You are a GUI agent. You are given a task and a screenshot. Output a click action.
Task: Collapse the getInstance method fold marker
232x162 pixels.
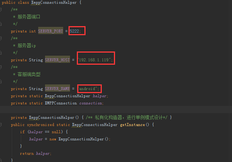[1, 125]
